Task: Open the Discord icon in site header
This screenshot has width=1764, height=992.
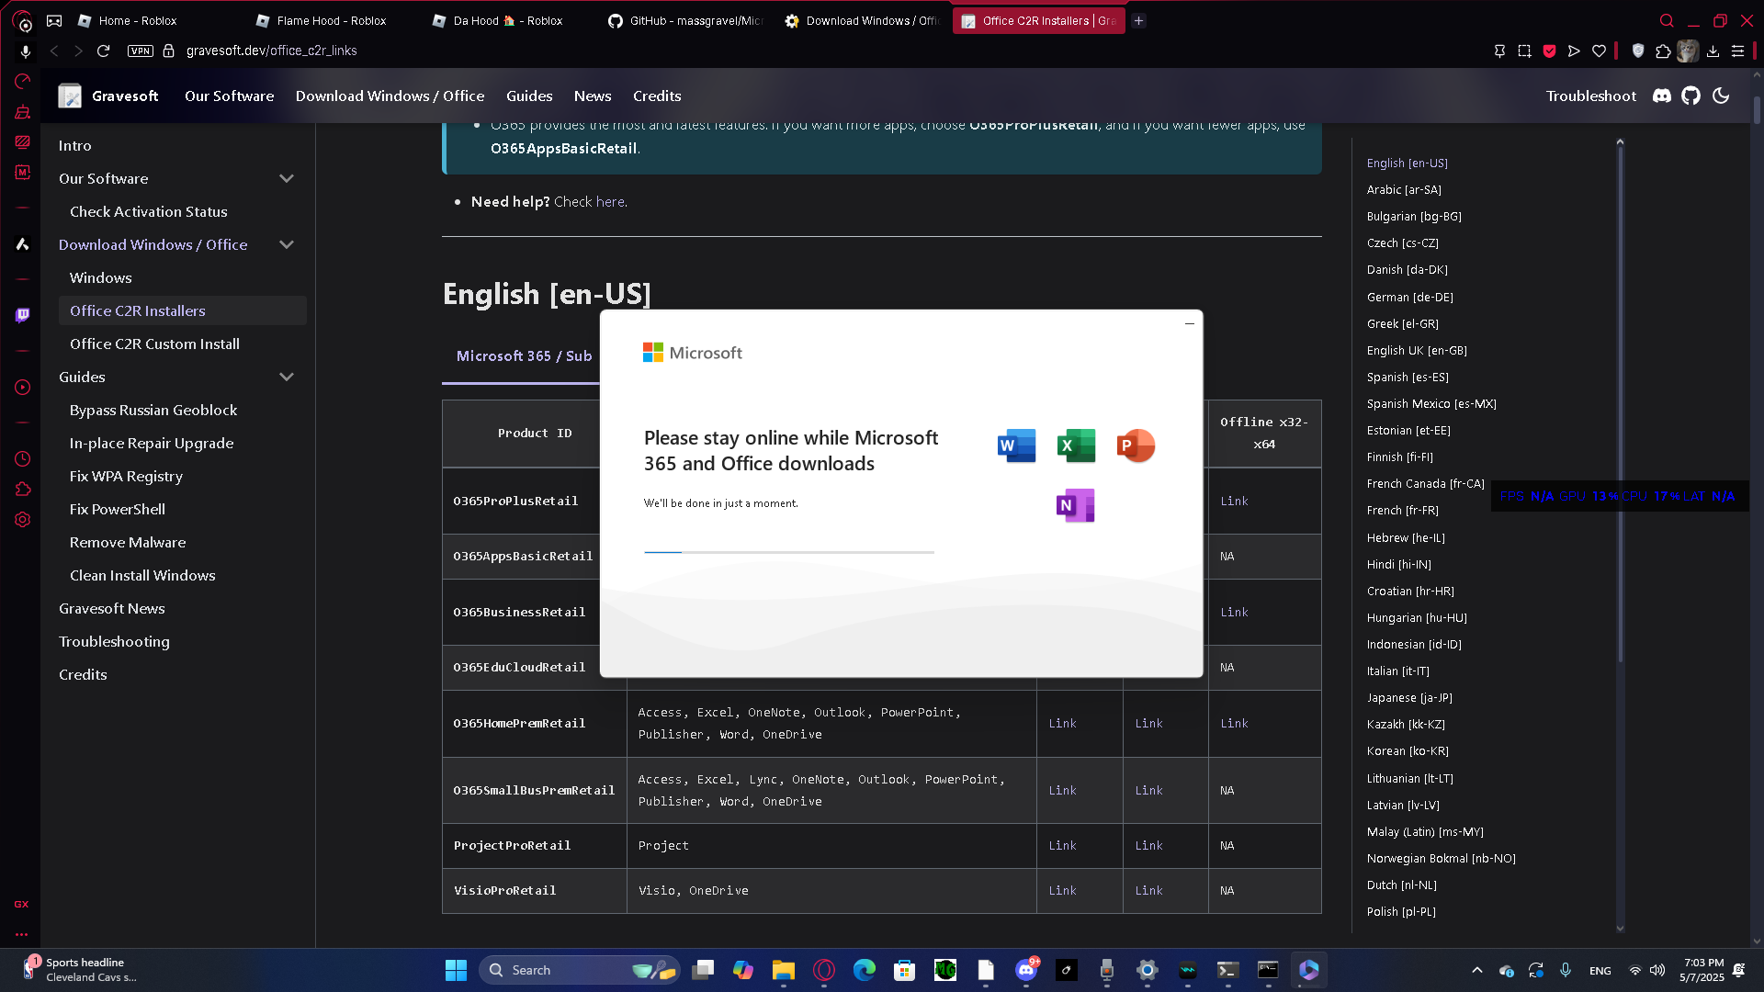Action: click(1661, 96)
